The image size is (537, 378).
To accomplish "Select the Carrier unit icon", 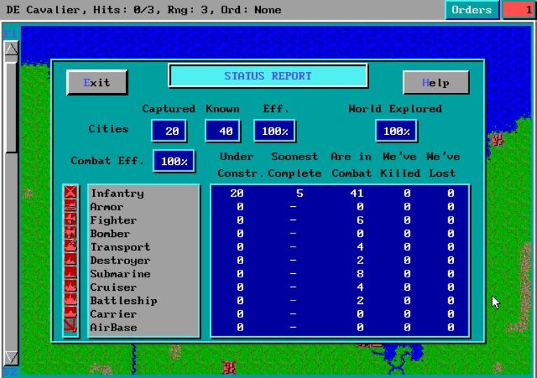I will pyautogui.click(x=71, y=314).
